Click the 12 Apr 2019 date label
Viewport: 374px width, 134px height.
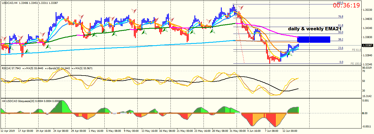tap(7, 130)
